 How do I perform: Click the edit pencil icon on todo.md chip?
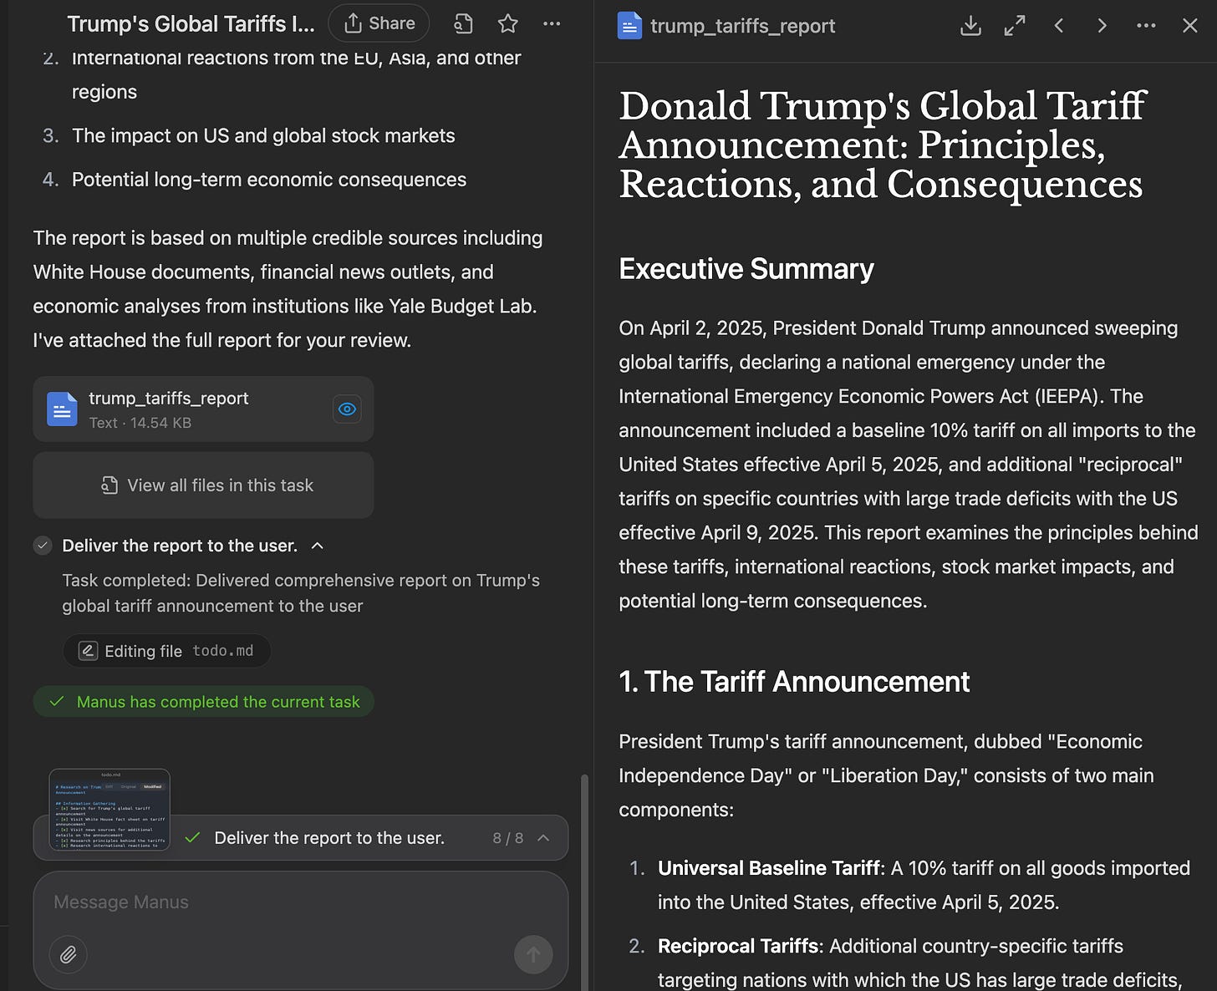(88, 651)
